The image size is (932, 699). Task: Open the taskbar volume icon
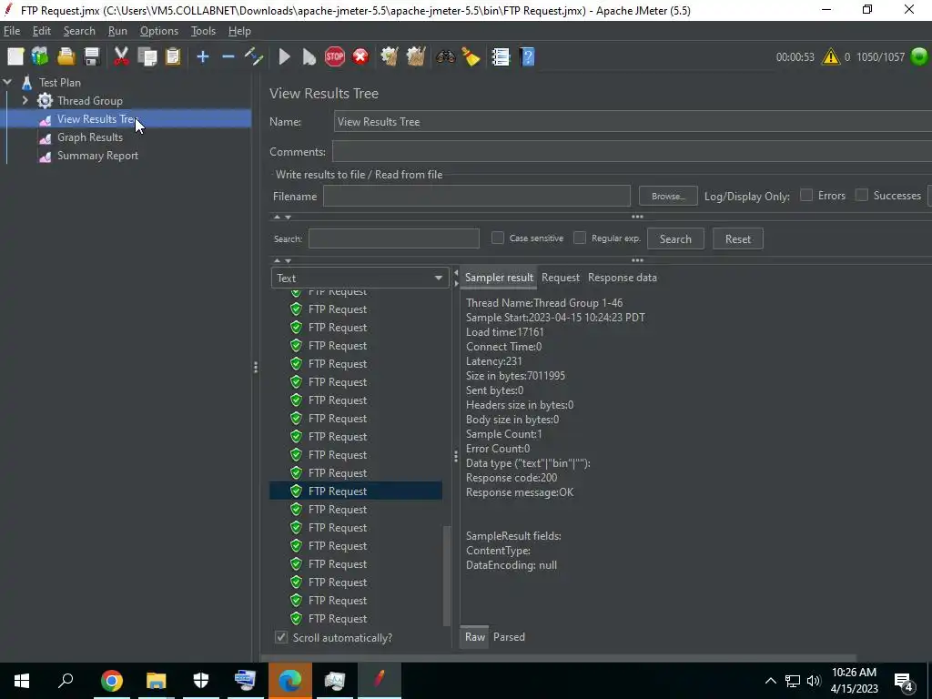coord(813,681)
